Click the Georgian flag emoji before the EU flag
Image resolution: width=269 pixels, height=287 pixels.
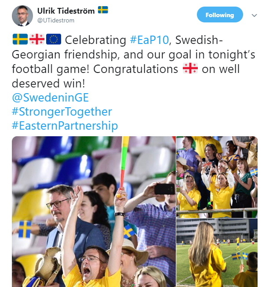pyautogui.click(x=36, y=40)
